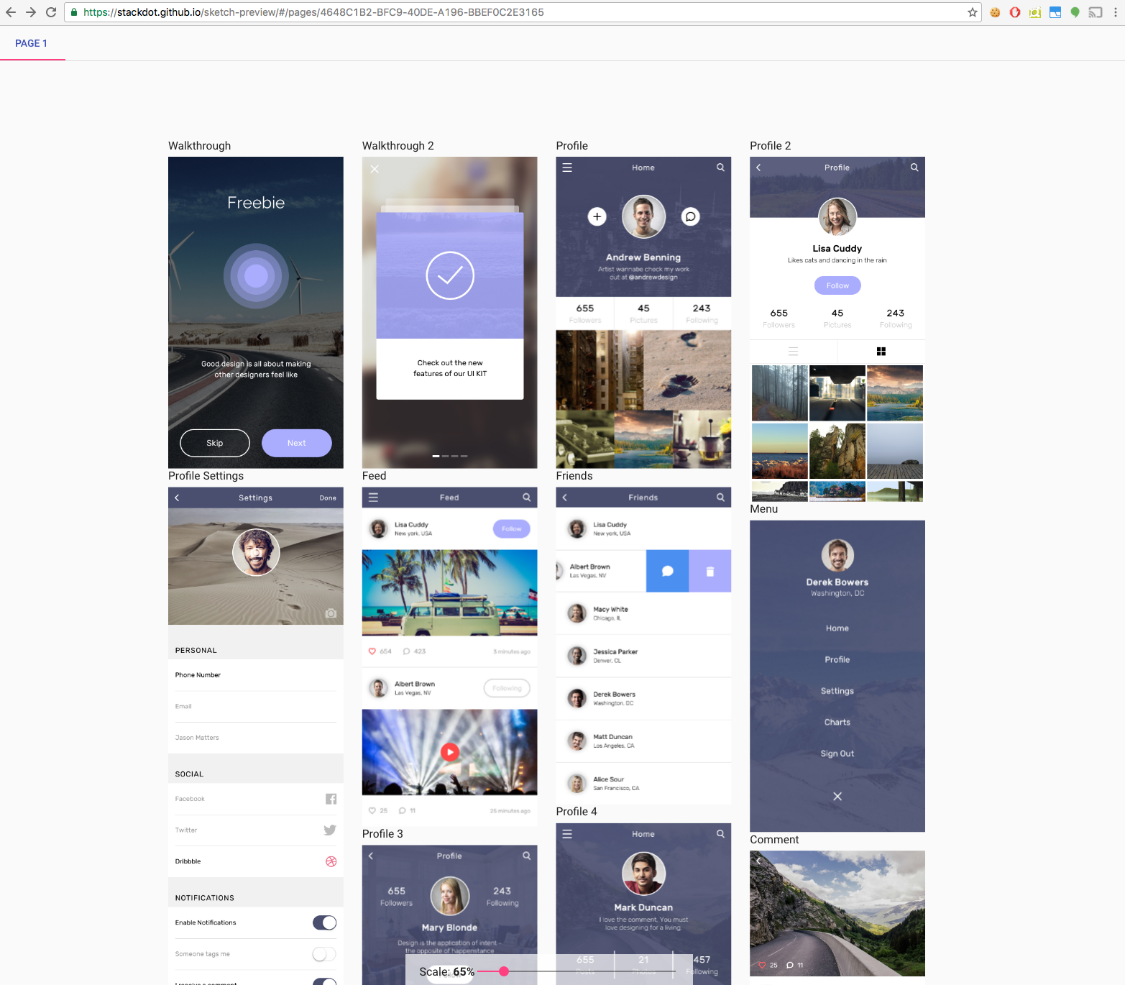Click heart icon with 654 likes
Screen dimensions: 1125x985
372,651
